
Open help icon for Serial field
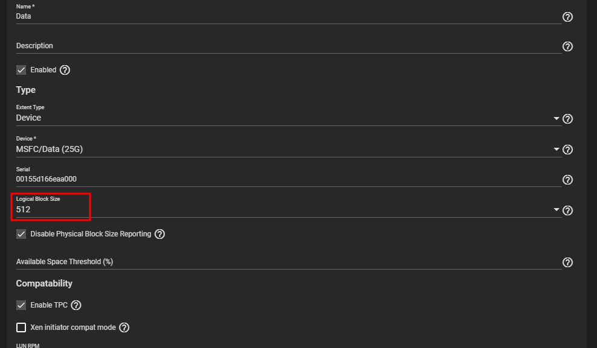tap(567, 180)
